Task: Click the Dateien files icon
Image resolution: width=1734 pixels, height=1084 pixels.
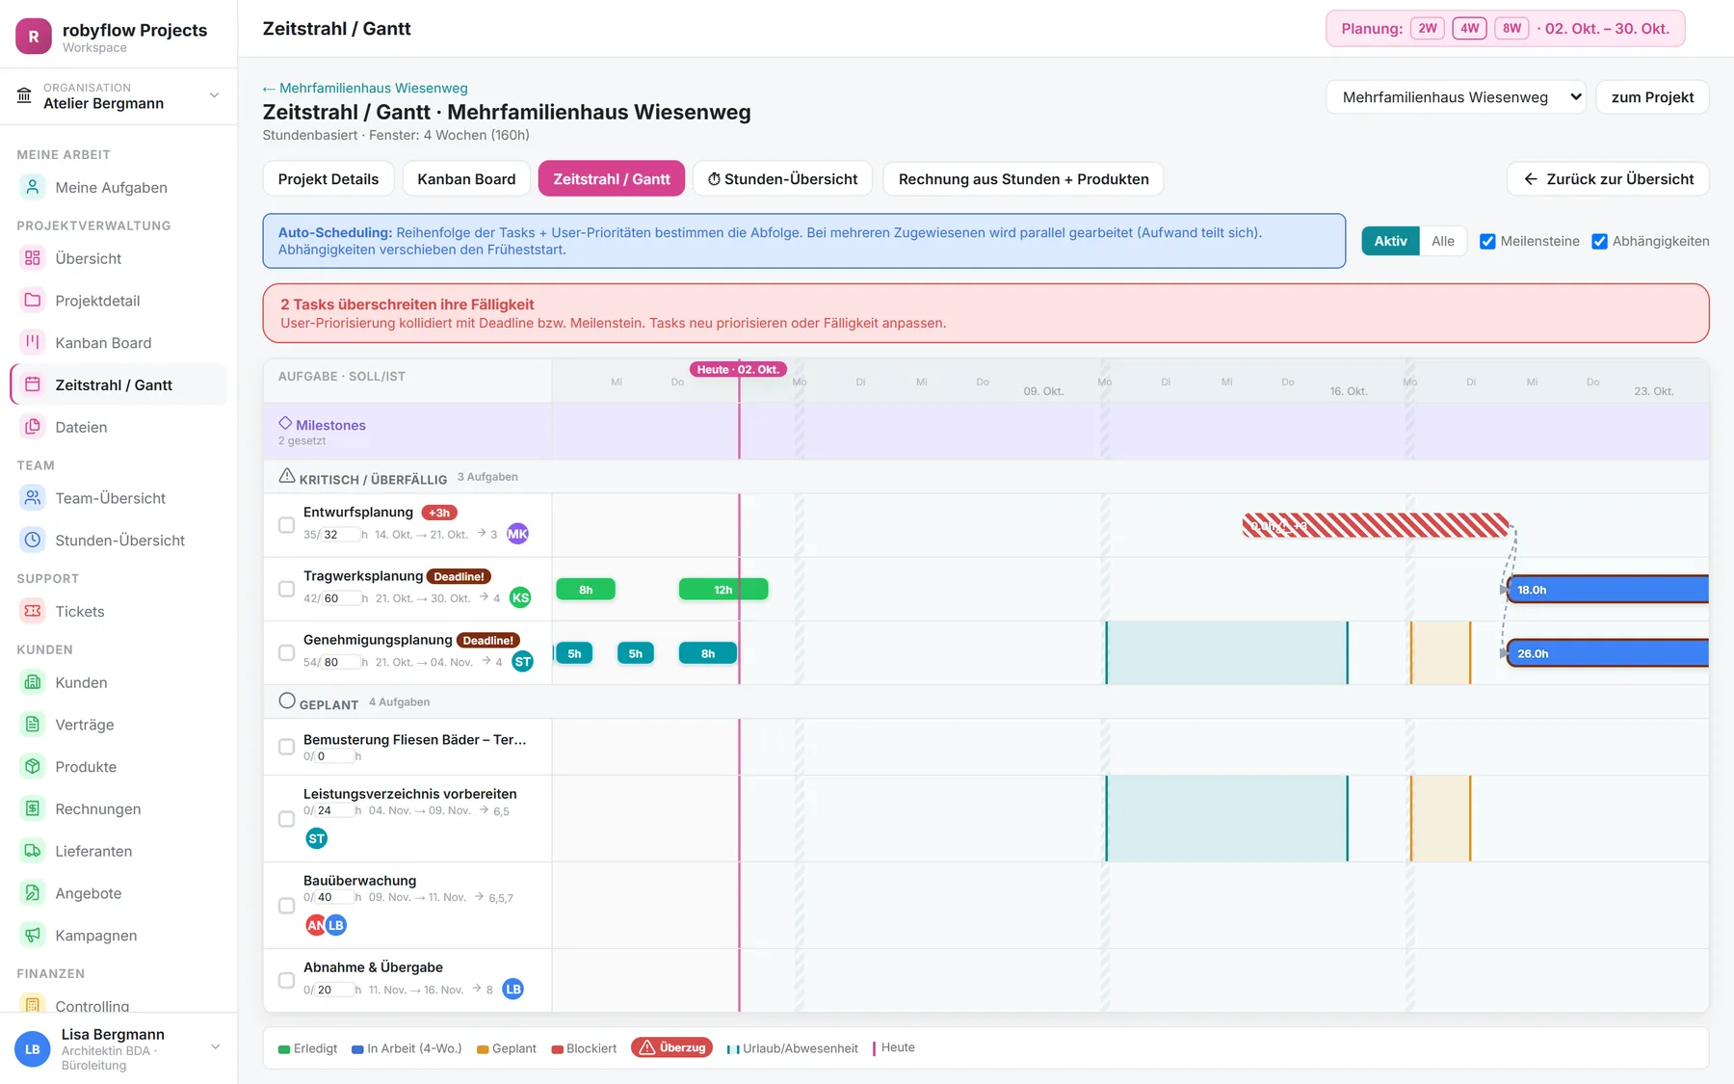Action: pos(33,427)
